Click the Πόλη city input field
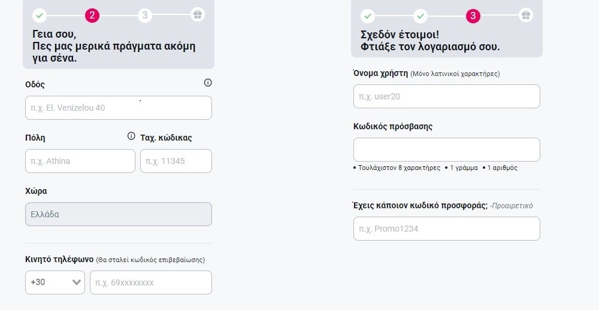The image size is (599, 310). [x=80, y=161]
